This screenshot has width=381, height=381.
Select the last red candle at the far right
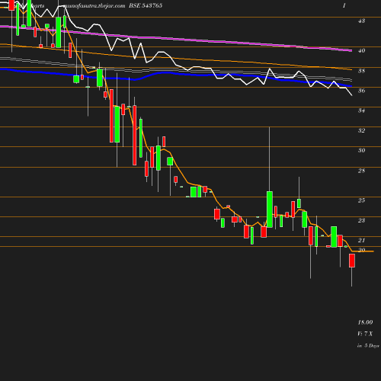pos(352,261)
